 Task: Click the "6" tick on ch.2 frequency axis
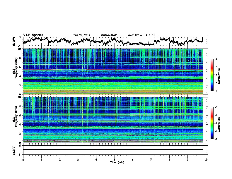coord(21,116)
